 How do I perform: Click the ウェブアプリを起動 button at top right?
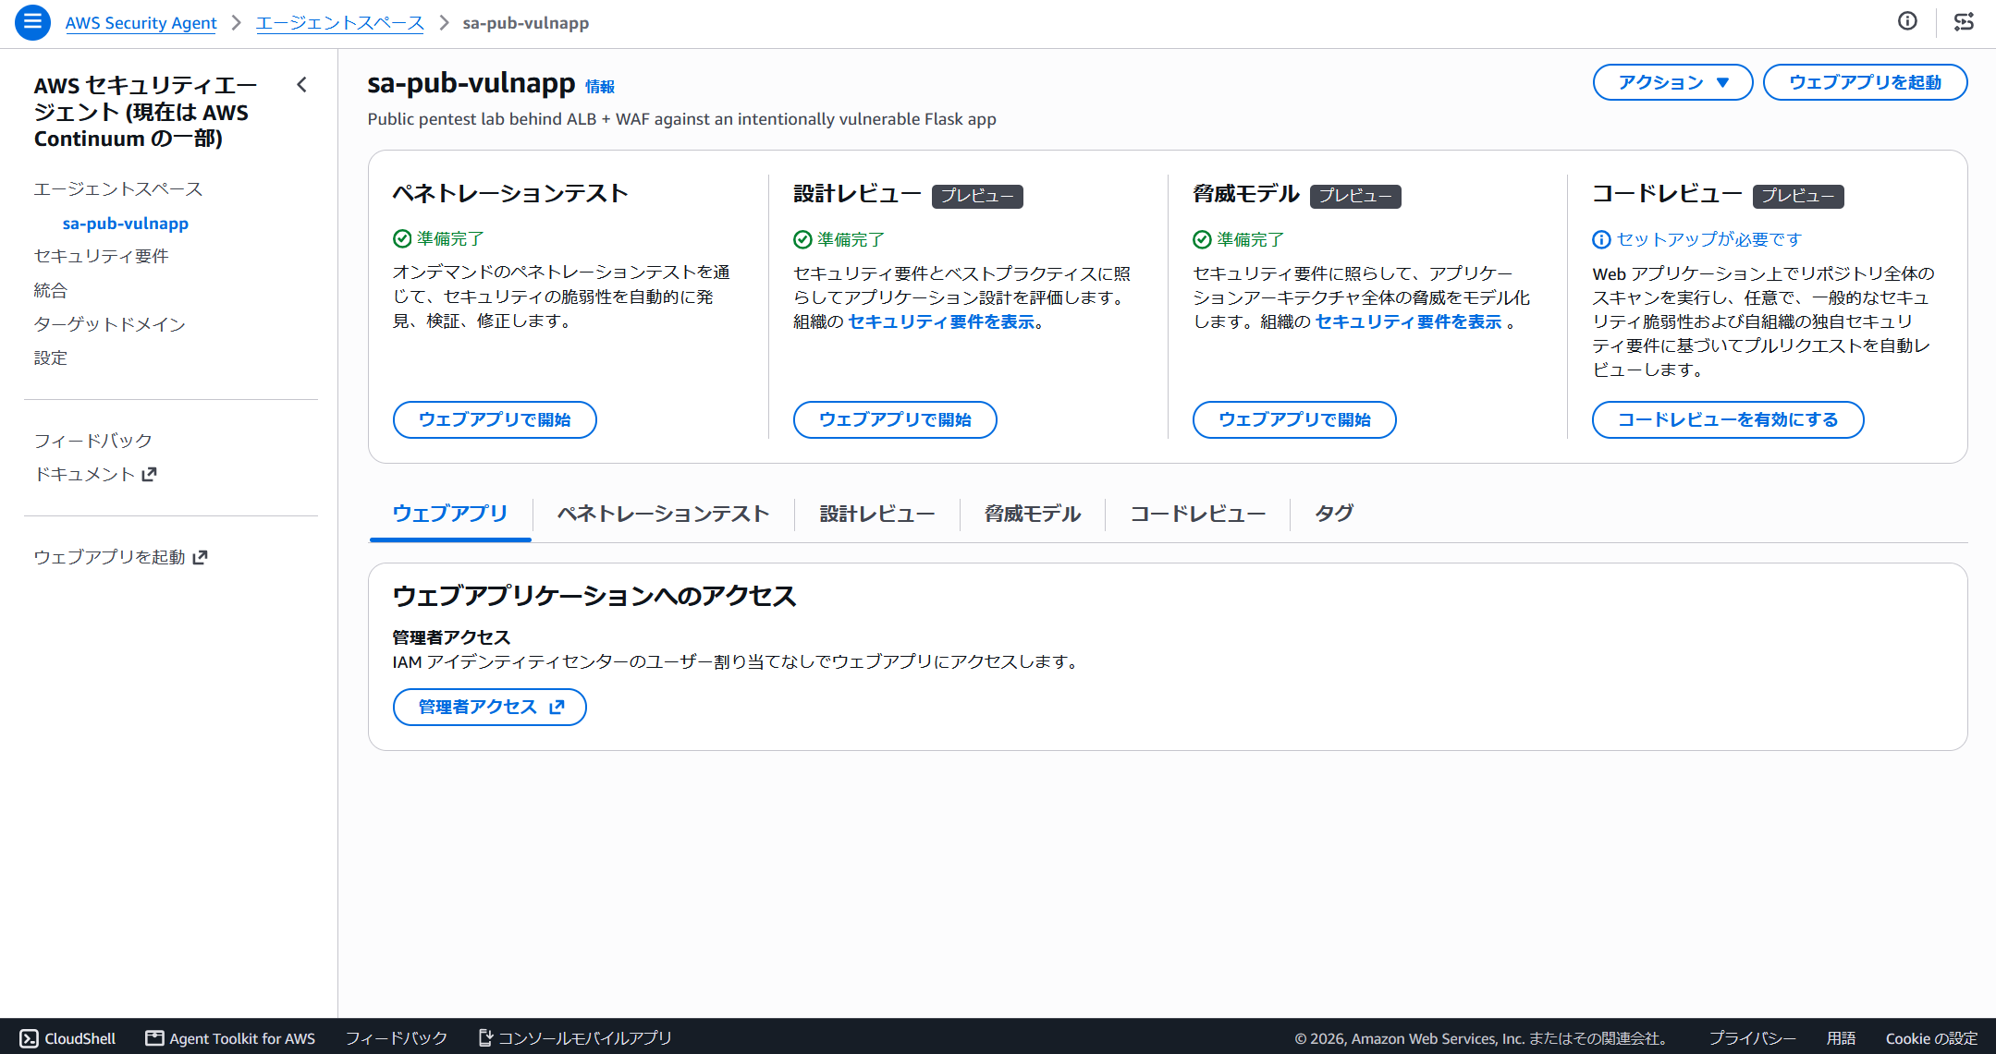coord(1865,82)
